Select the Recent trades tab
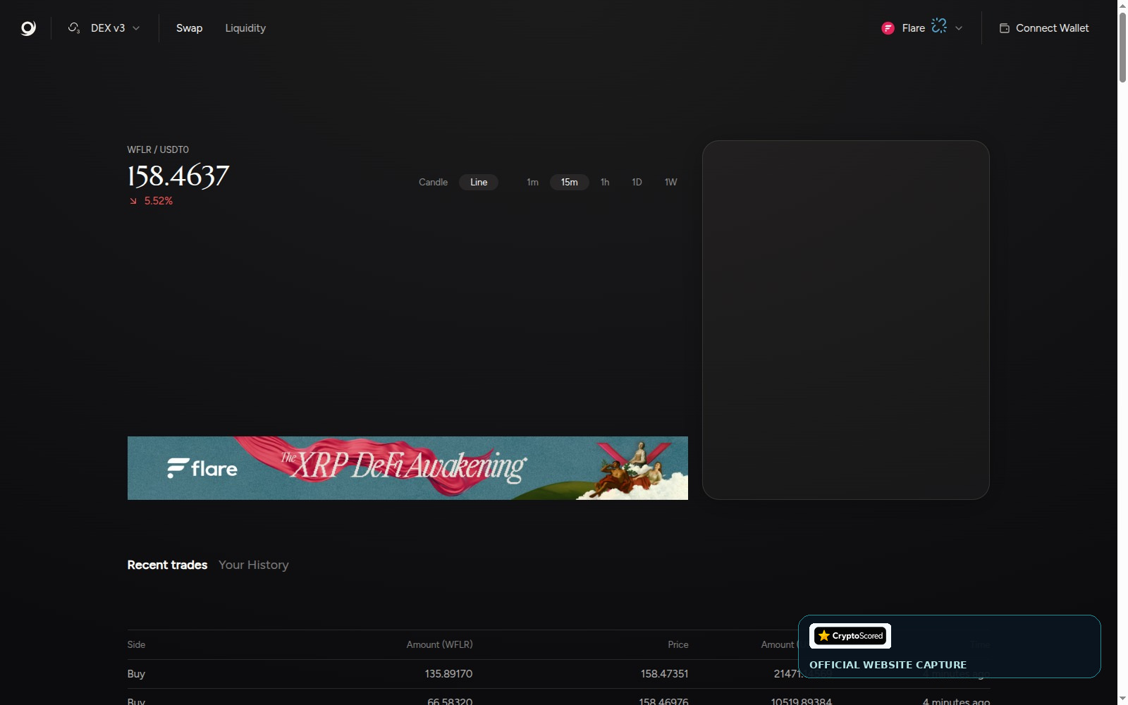1128x705 pixels. tap(167, 565)
